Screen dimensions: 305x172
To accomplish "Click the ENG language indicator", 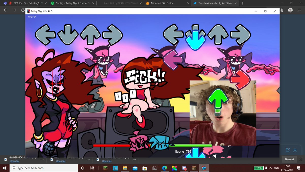I will [277, 168].
